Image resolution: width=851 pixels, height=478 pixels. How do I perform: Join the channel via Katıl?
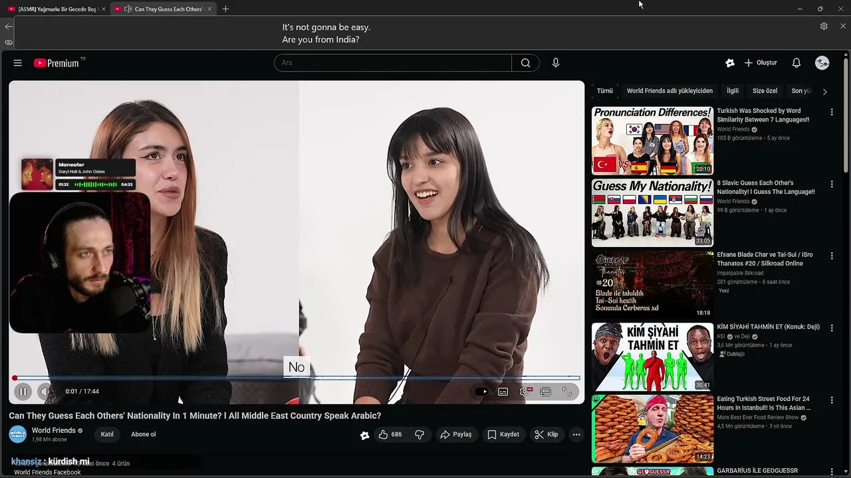[107, 435]
